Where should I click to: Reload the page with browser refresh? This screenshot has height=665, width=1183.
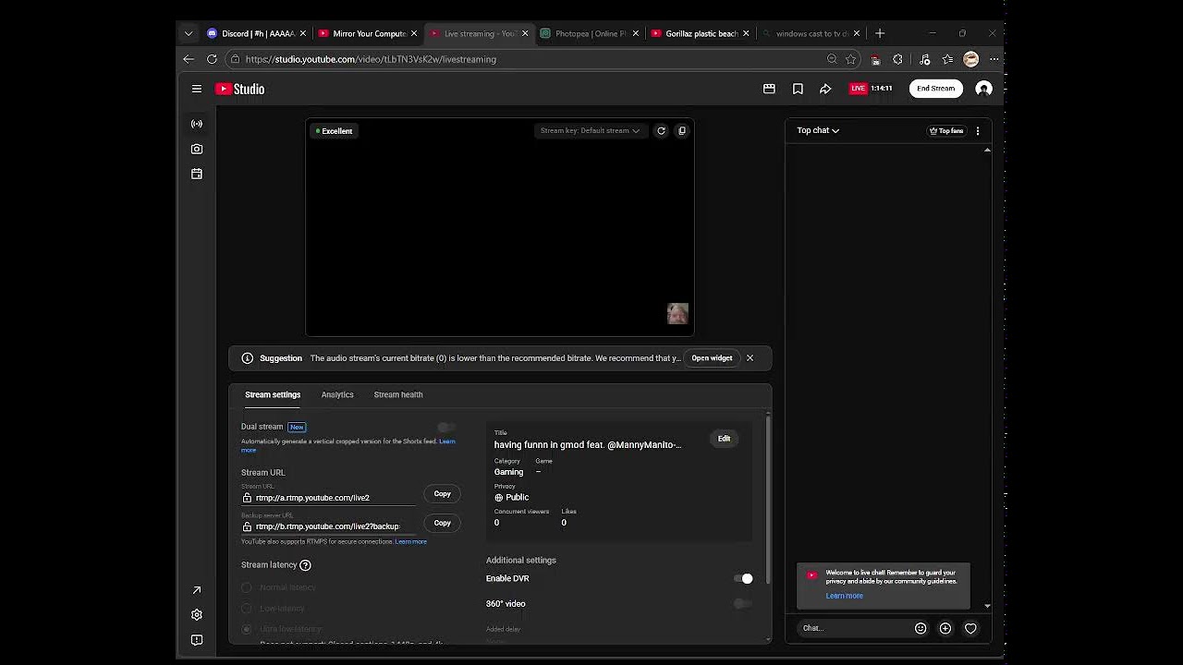click(x=212, y=59)
